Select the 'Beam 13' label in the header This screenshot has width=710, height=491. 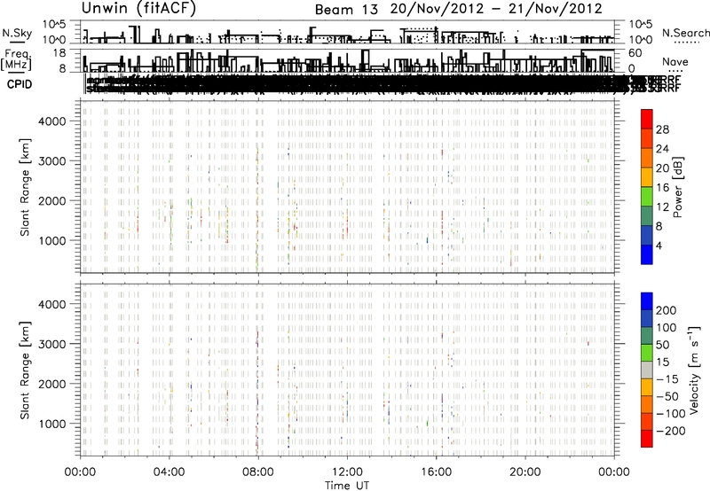(346, 10)
